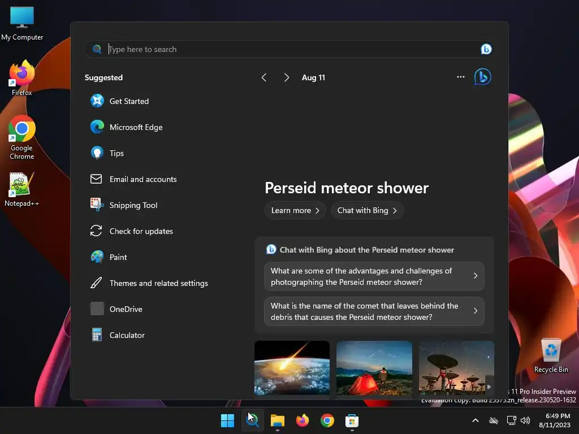This screenshot has height=434, width=579.
Task: Click the taskbar Search icon
Action: (x=253, y=420)
